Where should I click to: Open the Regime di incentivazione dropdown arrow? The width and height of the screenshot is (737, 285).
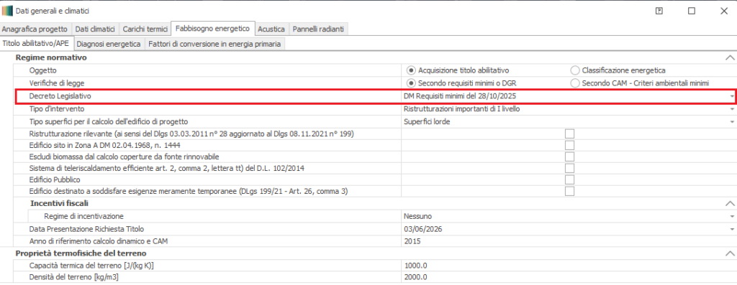[732, 217]
